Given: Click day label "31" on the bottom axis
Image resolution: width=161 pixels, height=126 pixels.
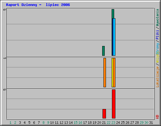Looking at the screenshot, I should [x=151, y=123].
